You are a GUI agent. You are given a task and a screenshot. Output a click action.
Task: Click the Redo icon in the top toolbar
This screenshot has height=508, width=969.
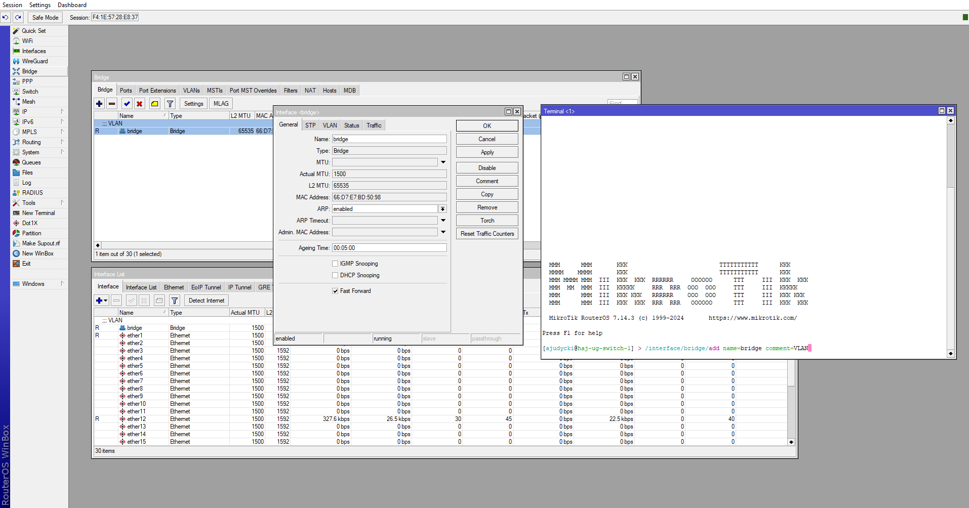point(18,17)
